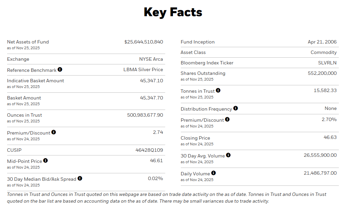
Task: Click info icon next to Reference Benchmark
Action: [x=60, y=69]
